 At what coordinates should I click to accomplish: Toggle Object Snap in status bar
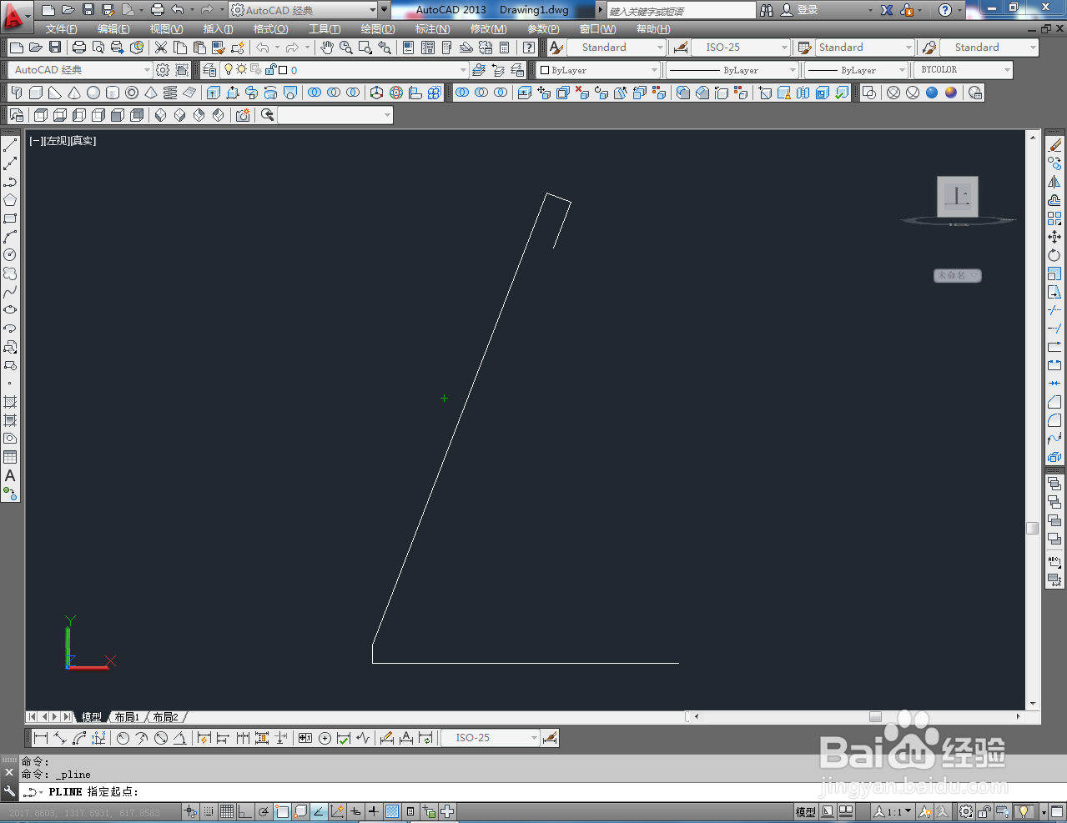click(x=282, y=811)
